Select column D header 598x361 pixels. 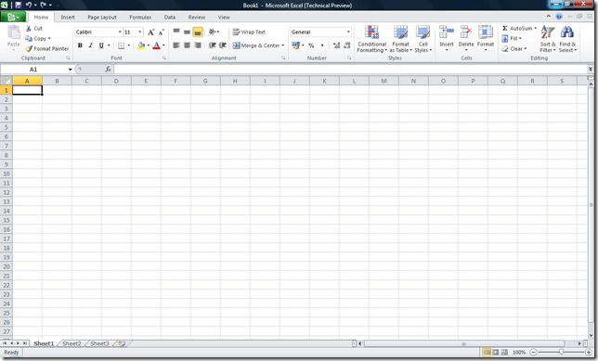pyautogui.click(x=116, y=81)
